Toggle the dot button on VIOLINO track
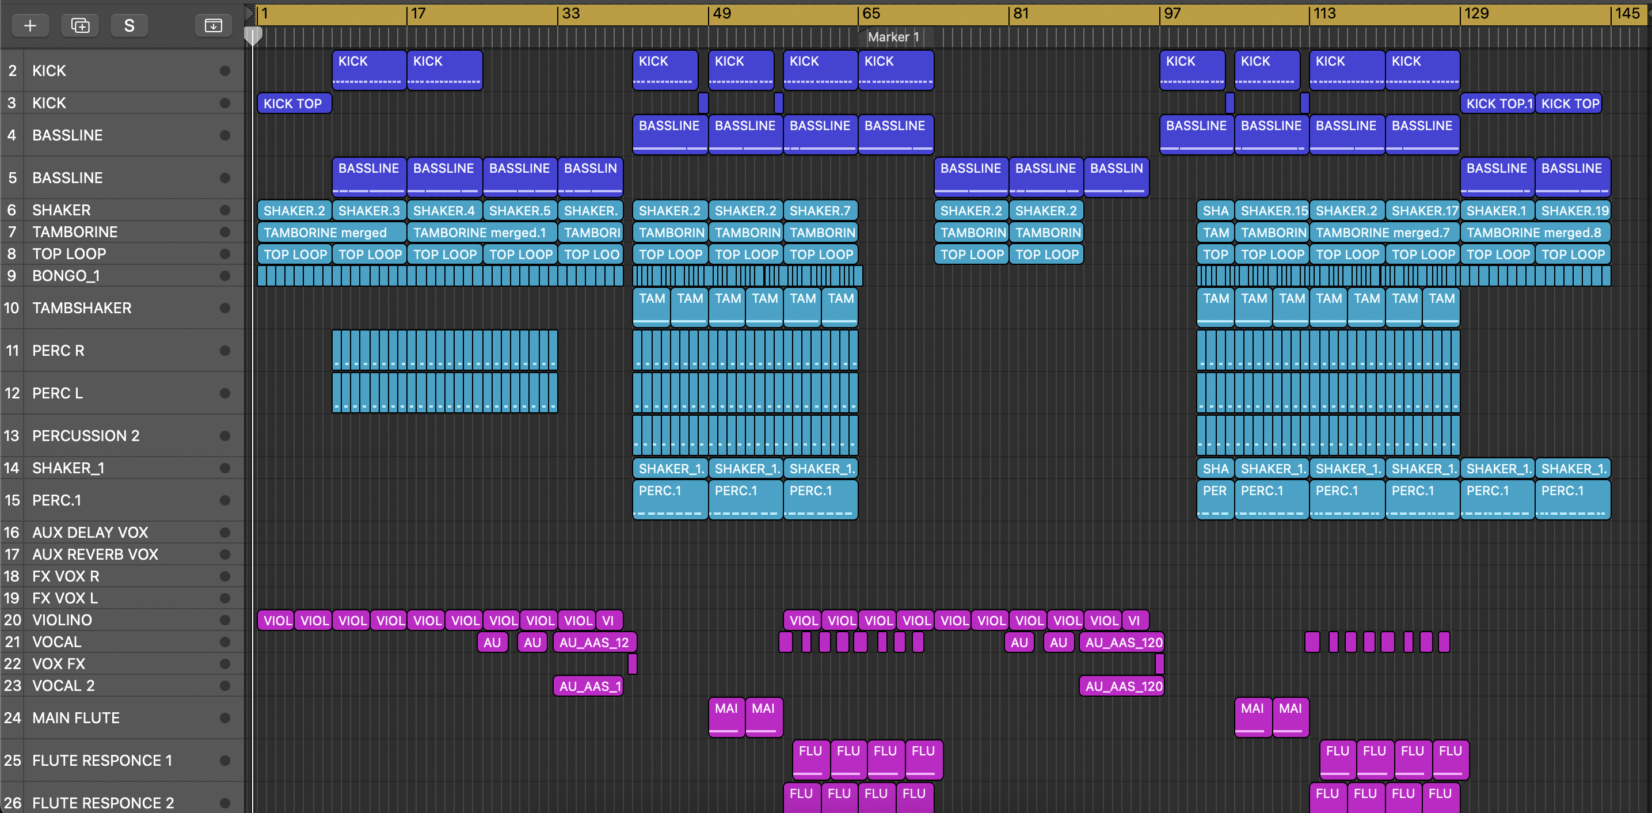 coord(224,620)
